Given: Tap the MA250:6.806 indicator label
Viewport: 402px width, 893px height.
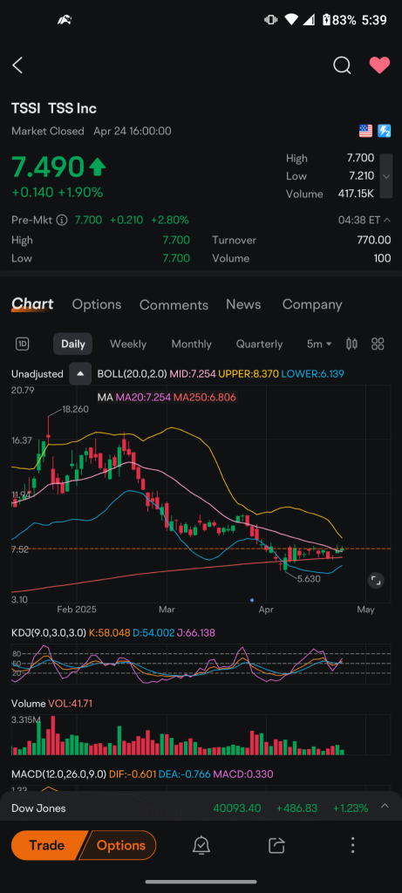Looking at the screenshot, I should 205,397.
